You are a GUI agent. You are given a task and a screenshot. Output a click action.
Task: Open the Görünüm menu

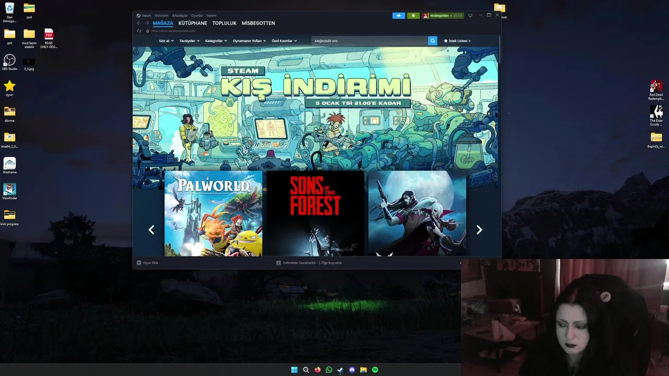pyautogui.click(x=162, y=16)
